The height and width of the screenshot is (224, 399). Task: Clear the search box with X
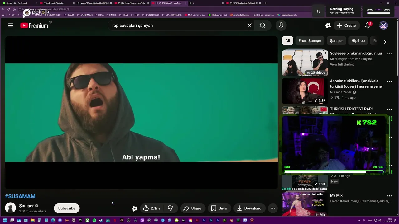tap(249, 26)
